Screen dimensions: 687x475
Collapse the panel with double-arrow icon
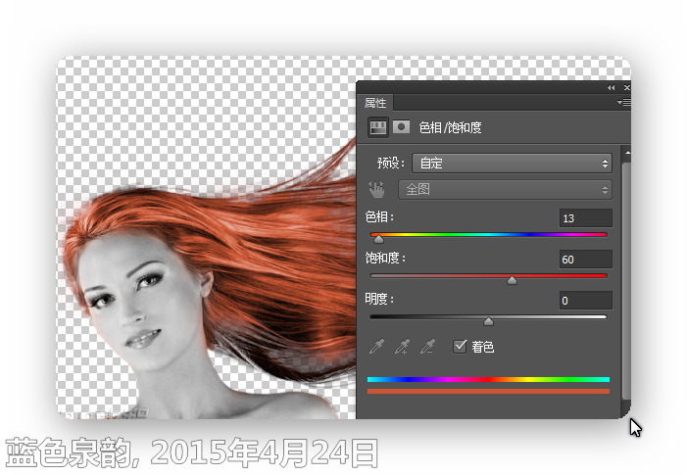612,87
